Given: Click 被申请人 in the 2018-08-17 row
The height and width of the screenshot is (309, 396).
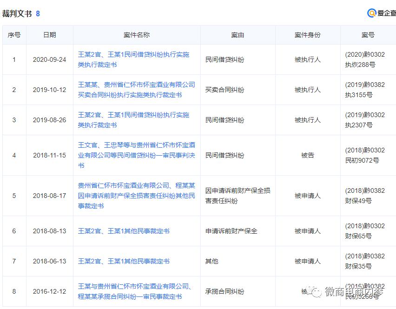Looking at the screenshot, I should coord(308,196).
